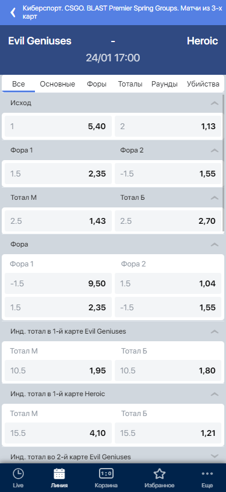Collapse the Исход section
Screen dimensions: 226x492
pyautogui.click(x=214, y=103)
